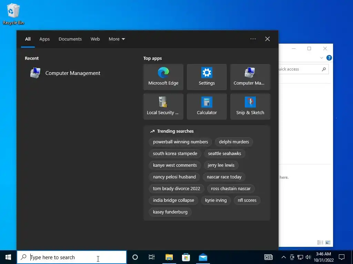Open Action Center notifications icon
353x264 pixels.
click(x=342, y=257)
